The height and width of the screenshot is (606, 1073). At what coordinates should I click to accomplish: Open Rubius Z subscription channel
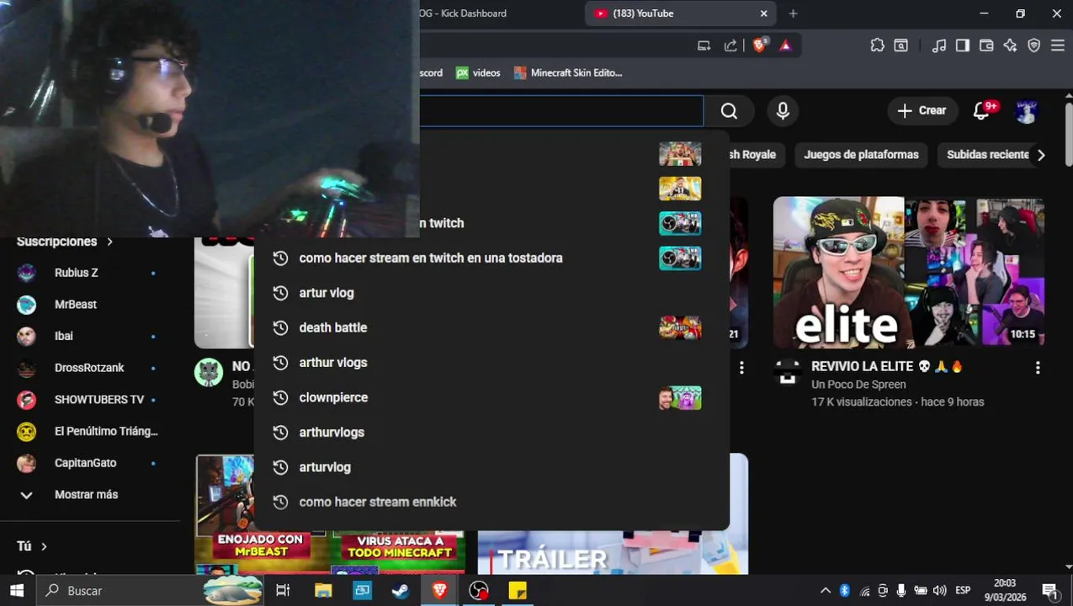click(x=90, y=273)
